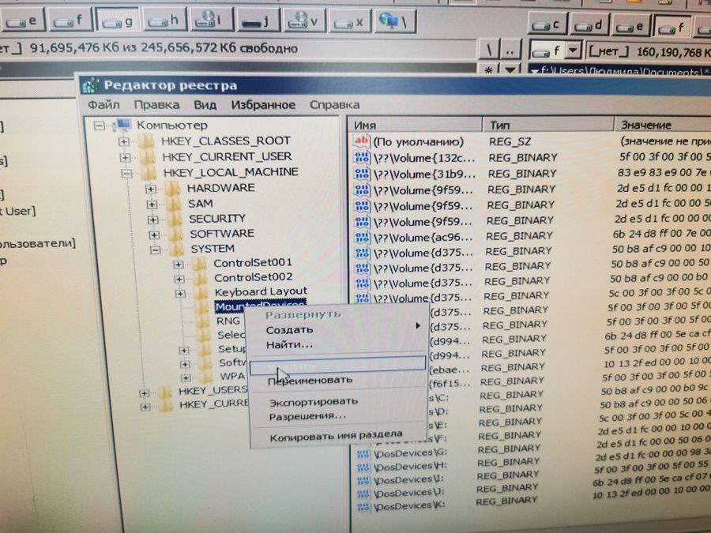The height and width of the screenshot is (533, 711).
Task: Open the drive selector dropdown showing f
Action: tap(572, 49)
